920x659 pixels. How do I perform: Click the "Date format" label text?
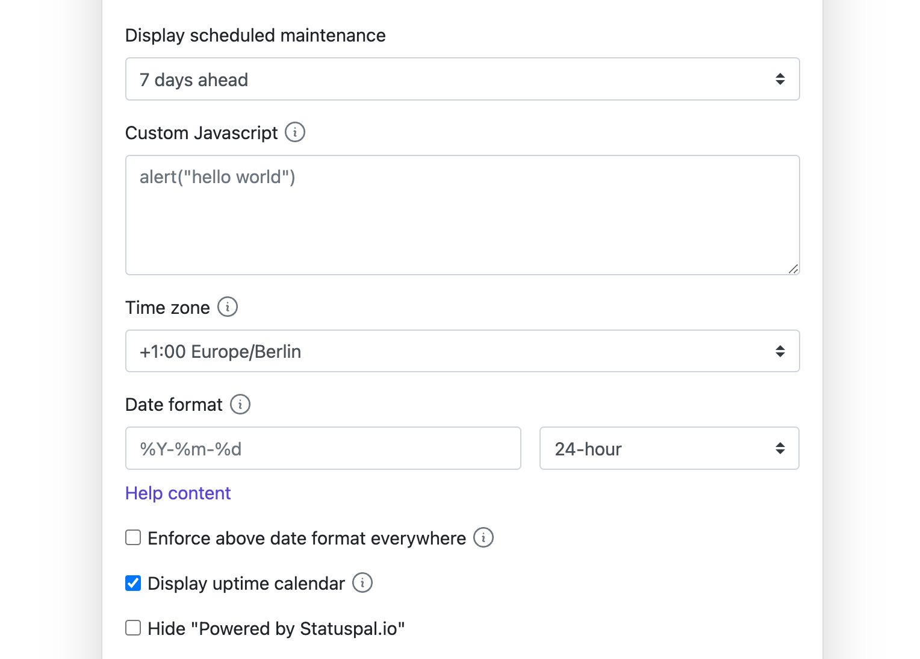click(x=173, y=405)
